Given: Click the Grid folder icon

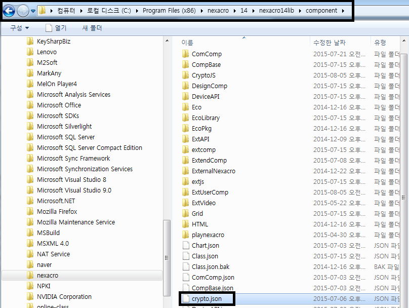Looking at the screenshot, I should pos(185,213).
